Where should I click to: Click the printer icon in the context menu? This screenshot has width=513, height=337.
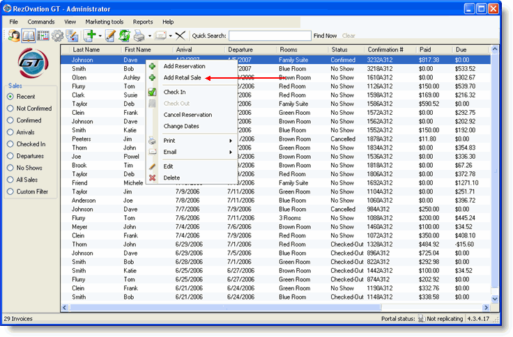(x=152, y=141)
